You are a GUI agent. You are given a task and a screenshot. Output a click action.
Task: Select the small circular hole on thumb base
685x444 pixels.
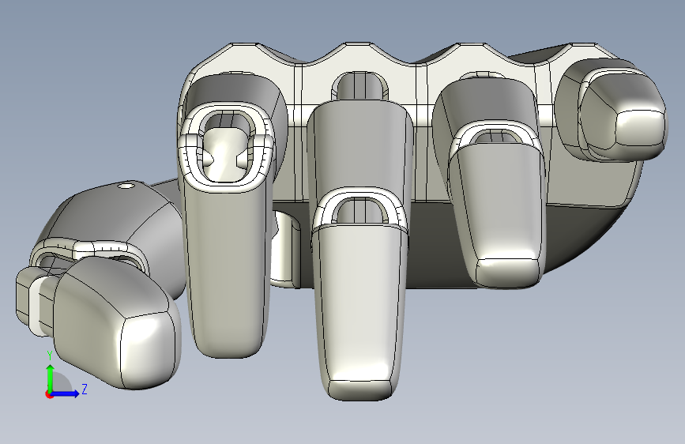point(126,186)
